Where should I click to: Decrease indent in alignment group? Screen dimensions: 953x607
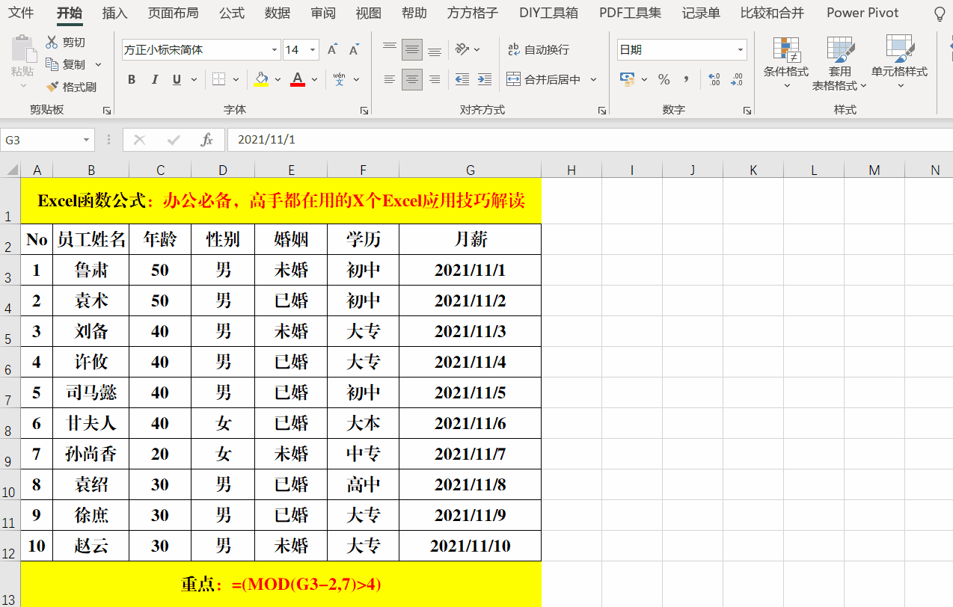(462, 79)
